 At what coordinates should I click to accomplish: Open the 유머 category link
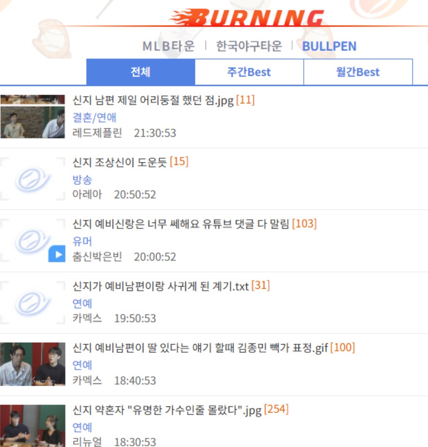(x=82, y=241)
